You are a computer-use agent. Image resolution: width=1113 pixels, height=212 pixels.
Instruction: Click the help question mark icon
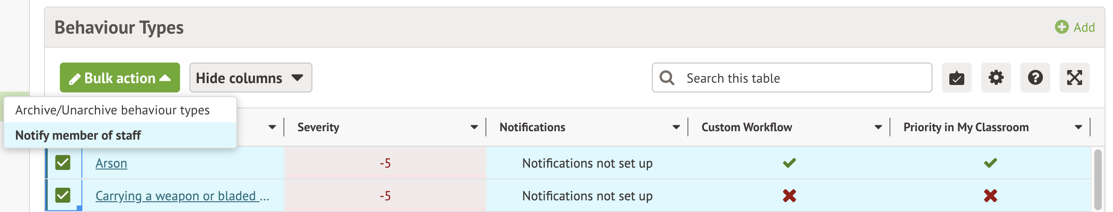click(x=1035, y=78)
